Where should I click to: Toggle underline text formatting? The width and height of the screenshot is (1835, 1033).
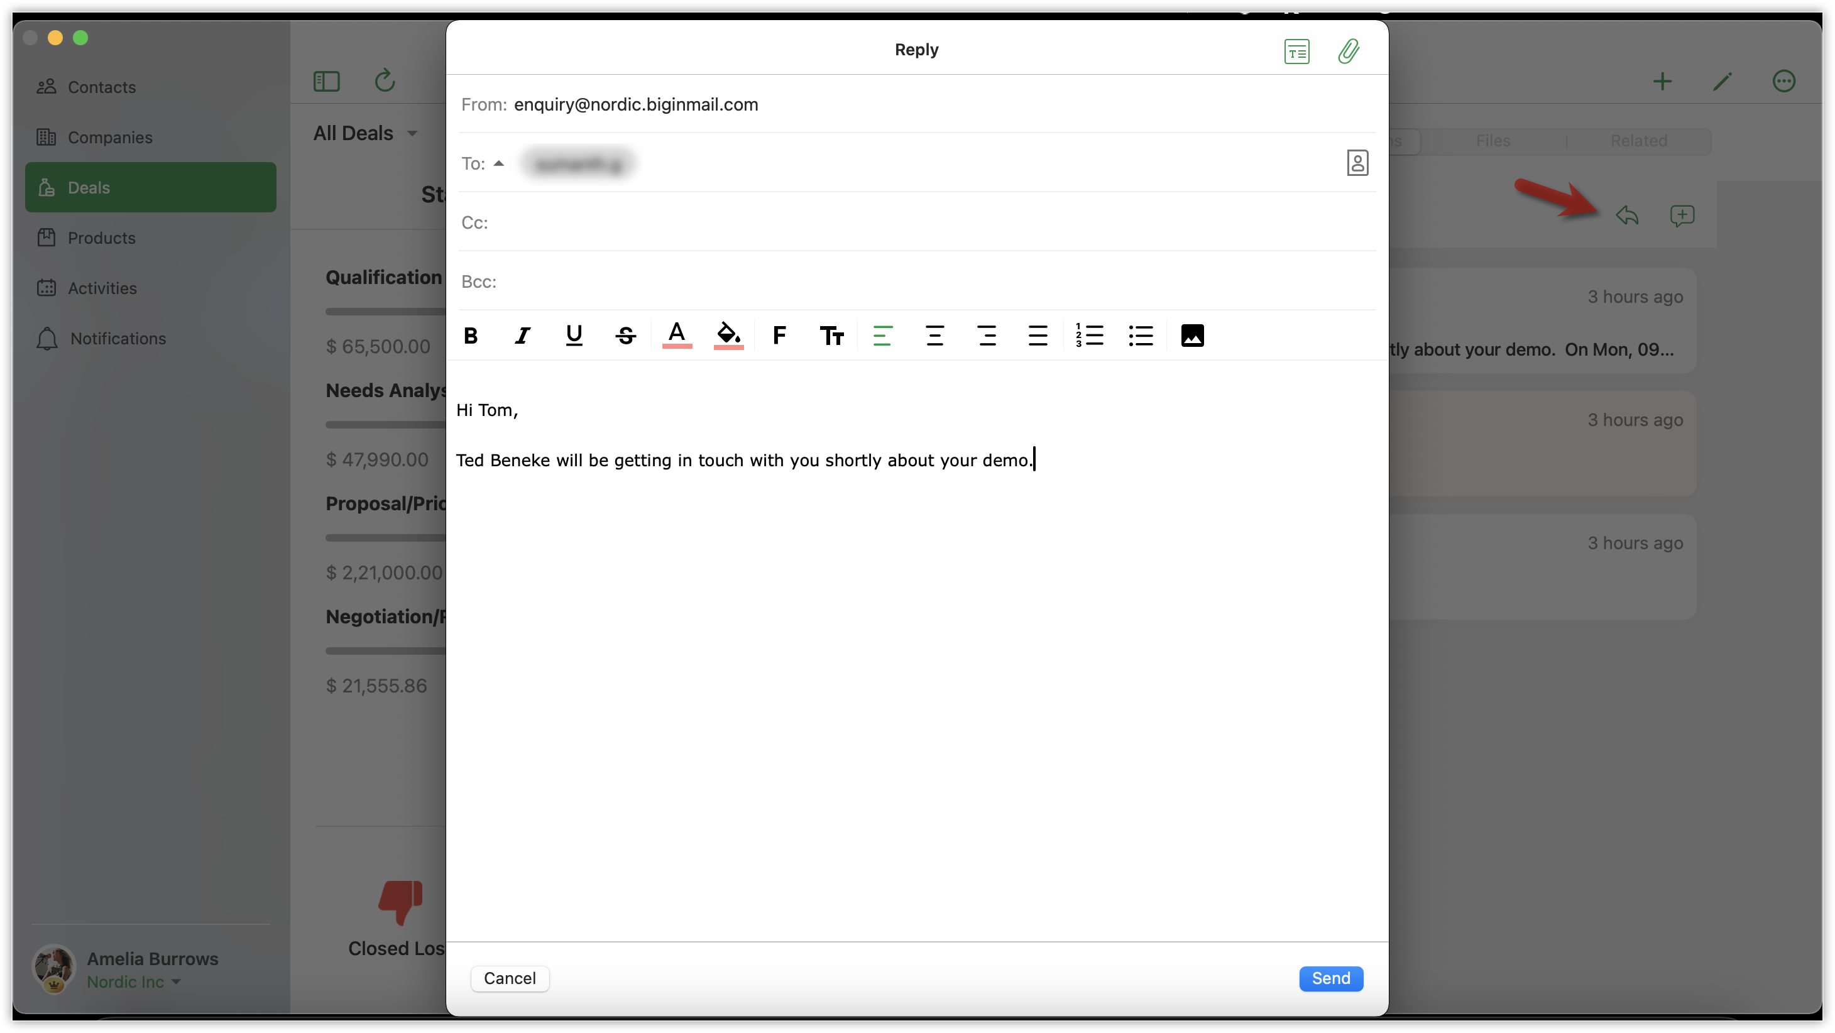pyautogui.click(x=574, y=336)
